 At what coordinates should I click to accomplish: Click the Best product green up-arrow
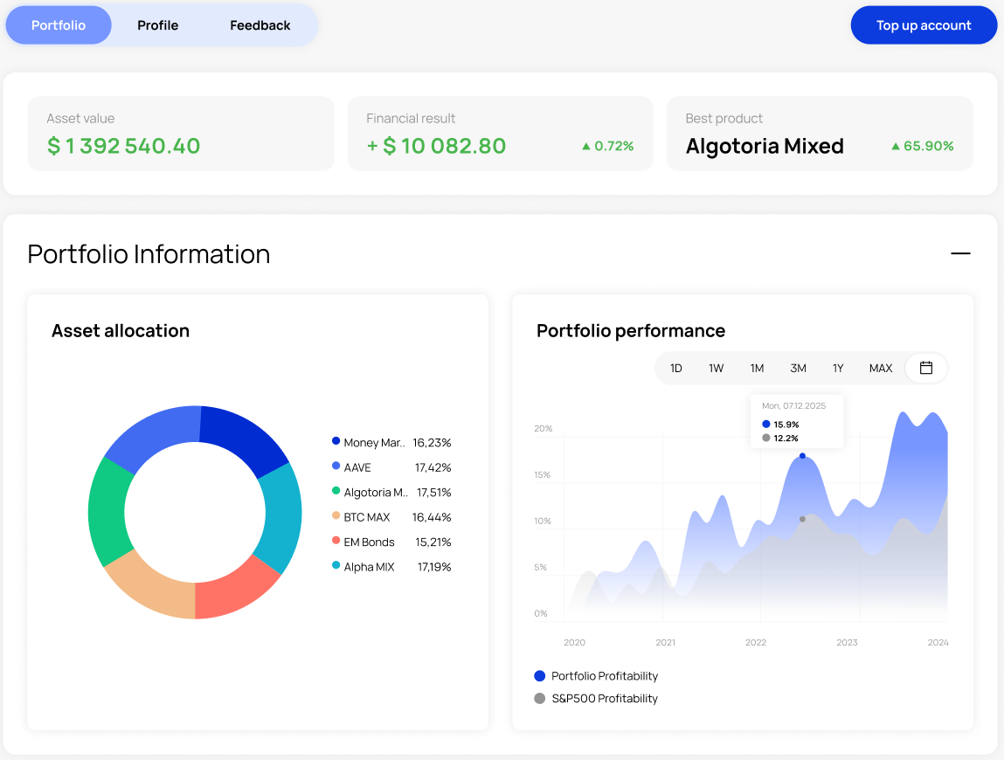pyautogui.click(x=895, y=147)
